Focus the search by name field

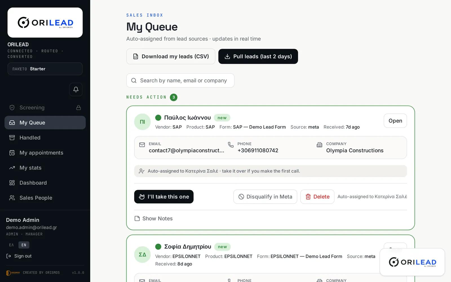coord(180,81)
